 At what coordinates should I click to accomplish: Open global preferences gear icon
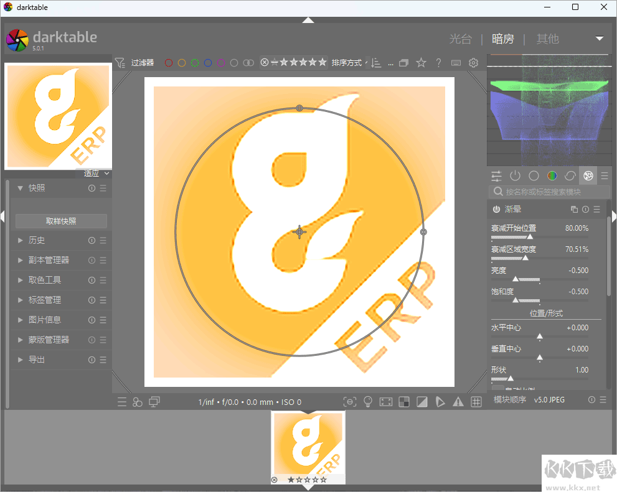473,63
